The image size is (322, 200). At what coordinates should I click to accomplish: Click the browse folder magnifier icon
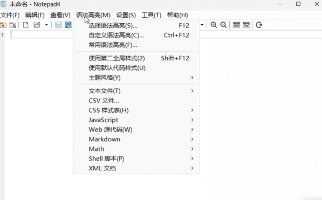click(x=13, y=25)
